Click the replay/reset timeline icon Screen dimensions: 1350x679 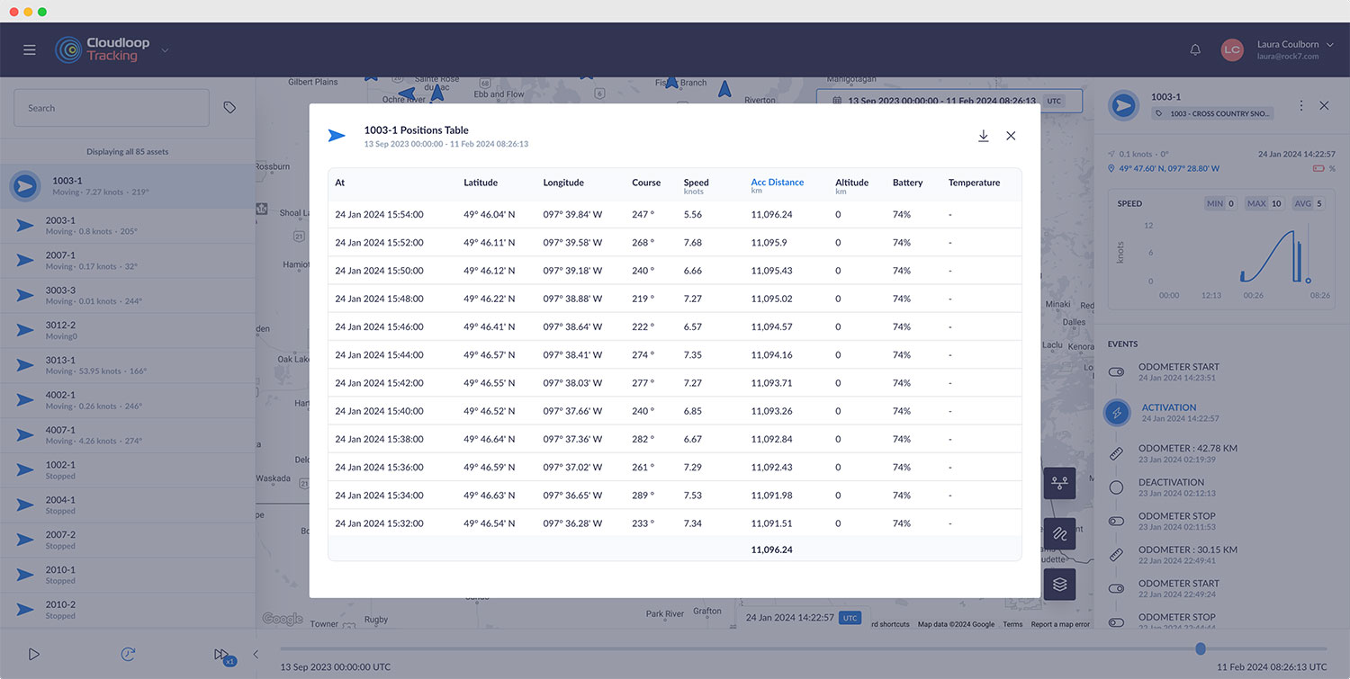click(128, 654)
